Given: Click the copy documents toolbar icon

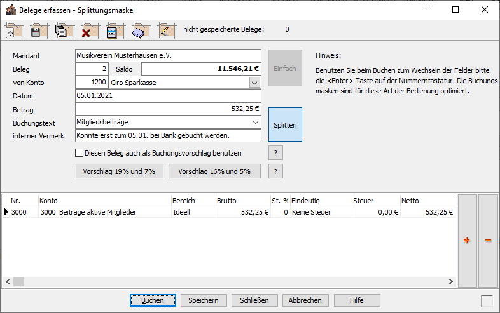Looking at the screenshot, I should pyautogui.click(x=62, y=30).
